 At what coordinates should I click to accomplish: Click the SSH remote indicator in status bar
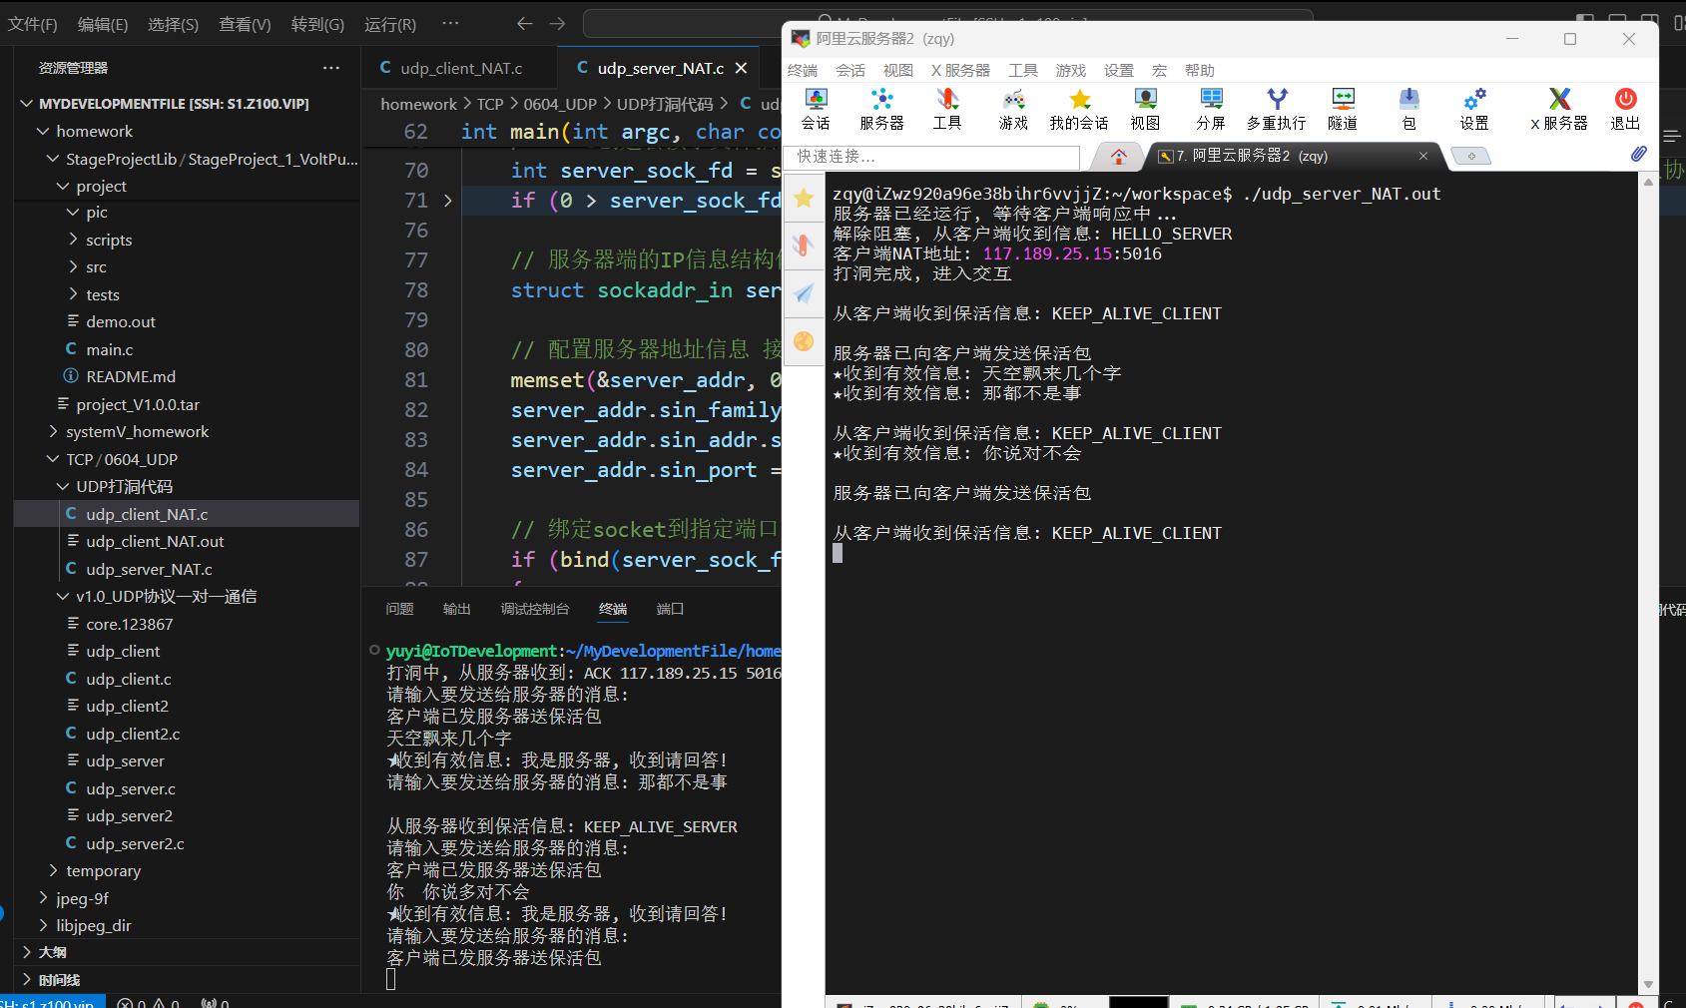tap(50, 1002)
